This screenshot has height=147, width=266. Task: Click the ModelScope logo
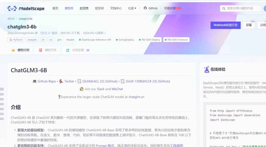(x=26, y=8)
